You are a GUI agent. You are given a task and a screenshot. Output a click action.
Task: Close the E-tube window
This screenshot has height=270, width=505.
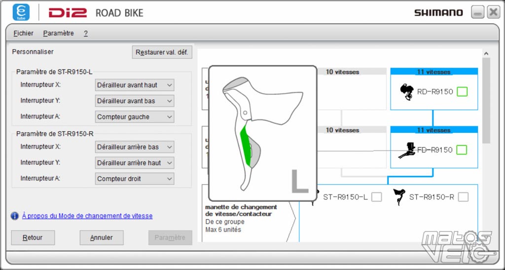click(x=493, y=12)
